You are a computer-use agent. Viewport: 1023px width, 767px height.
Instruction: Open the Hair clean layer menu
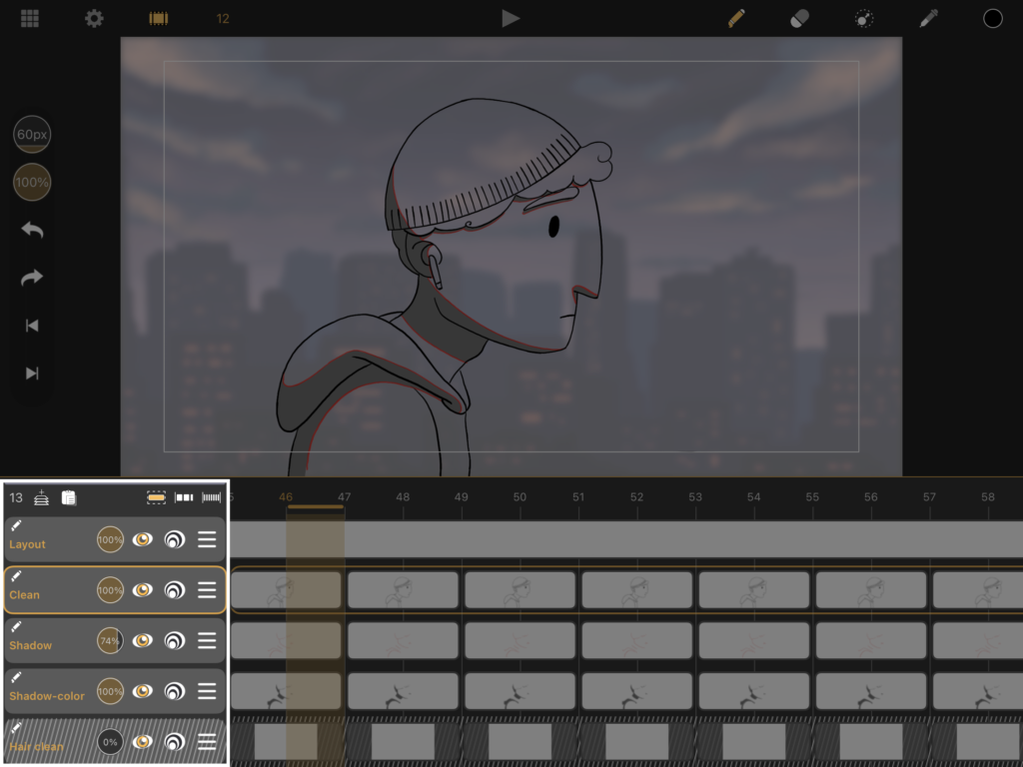coord(207,742)
